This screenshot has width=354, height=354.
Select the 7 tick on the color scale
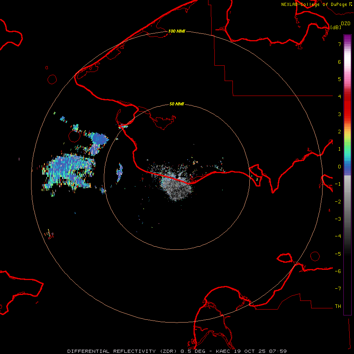click(x=339, y=44)
